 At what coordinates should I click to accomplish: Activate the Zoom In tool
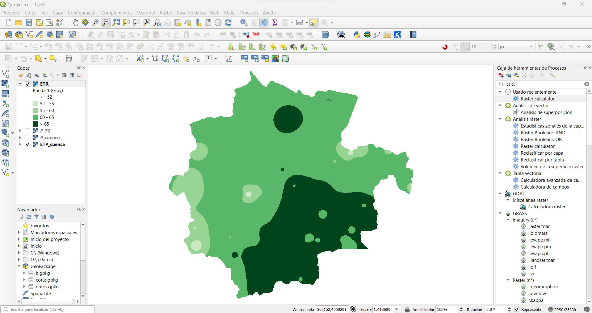tap(95, 22)
